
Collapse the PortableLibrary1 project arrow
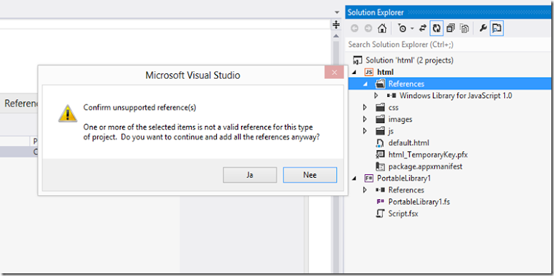355,178
